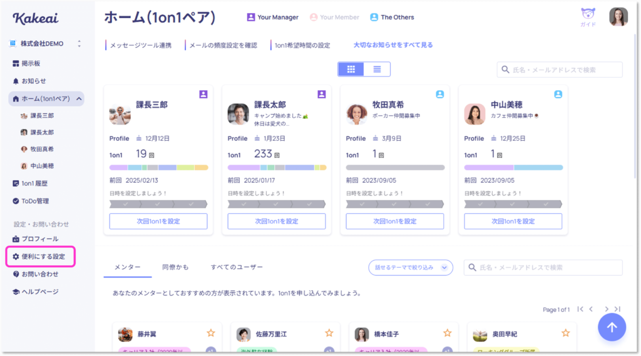This screenshot has height=356, width=641.
Task: Click others badge icon on 牧田真希 card
Action: pyautogui.click(x=440, y=94)
